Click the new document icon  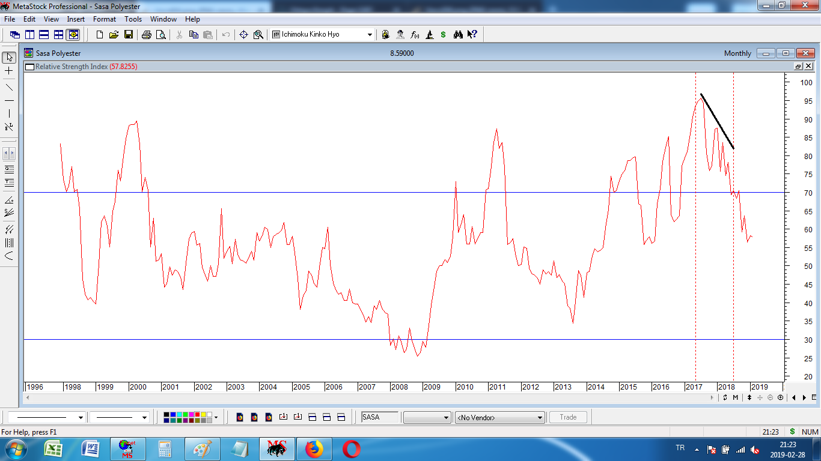click(99, 35)
